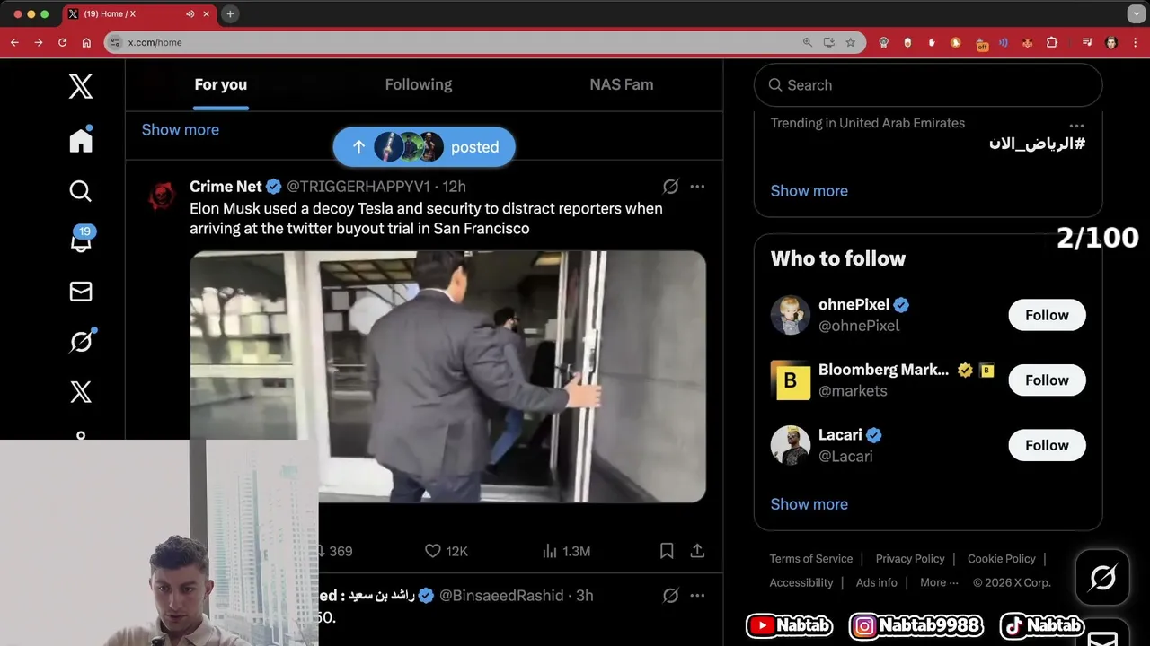Open Arabic trending hashtag الرياض_الان
The height and width of the screenshot is (646, 1150).
coord(1037,144)
